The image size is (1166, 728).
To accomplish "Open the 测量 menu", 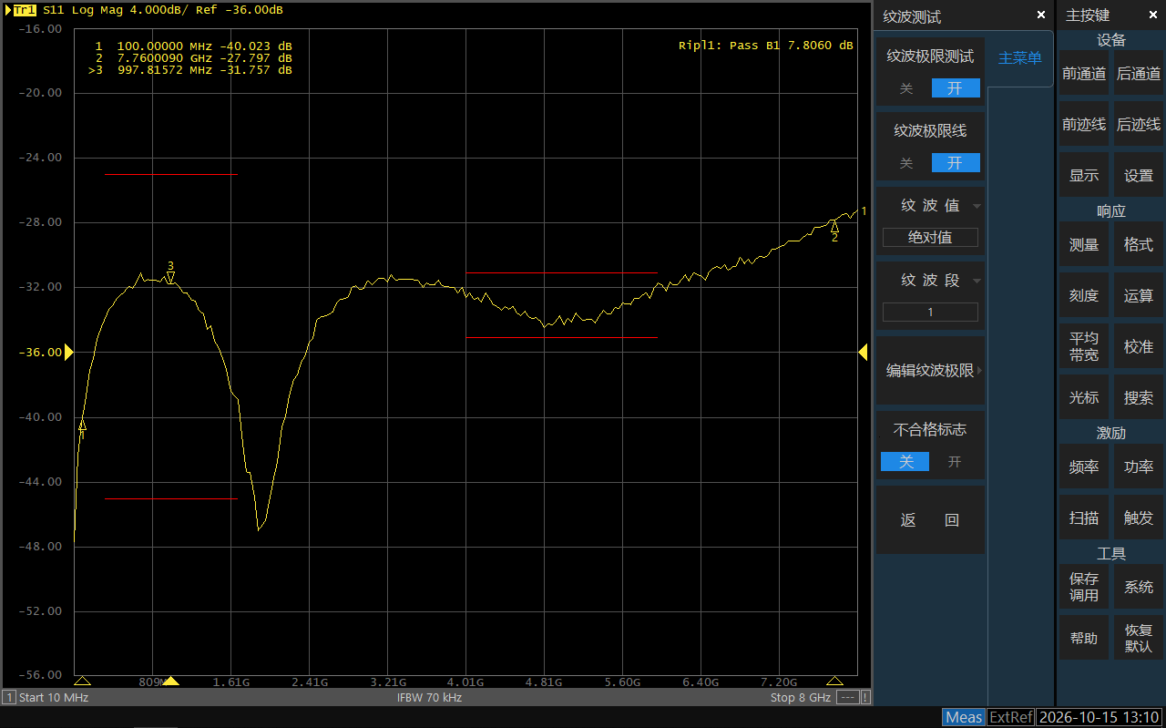I will point(1084,245).
